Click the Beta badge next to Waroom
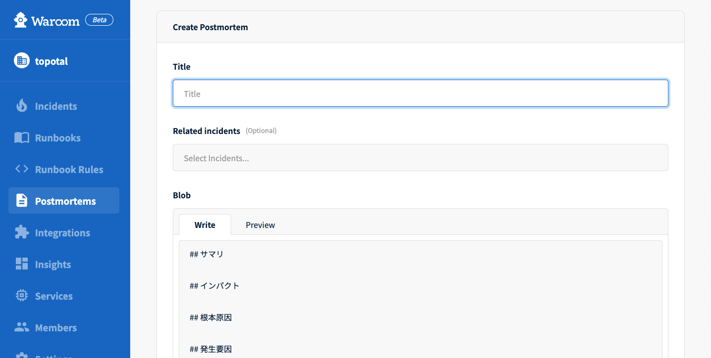 (x=99, y=20)
